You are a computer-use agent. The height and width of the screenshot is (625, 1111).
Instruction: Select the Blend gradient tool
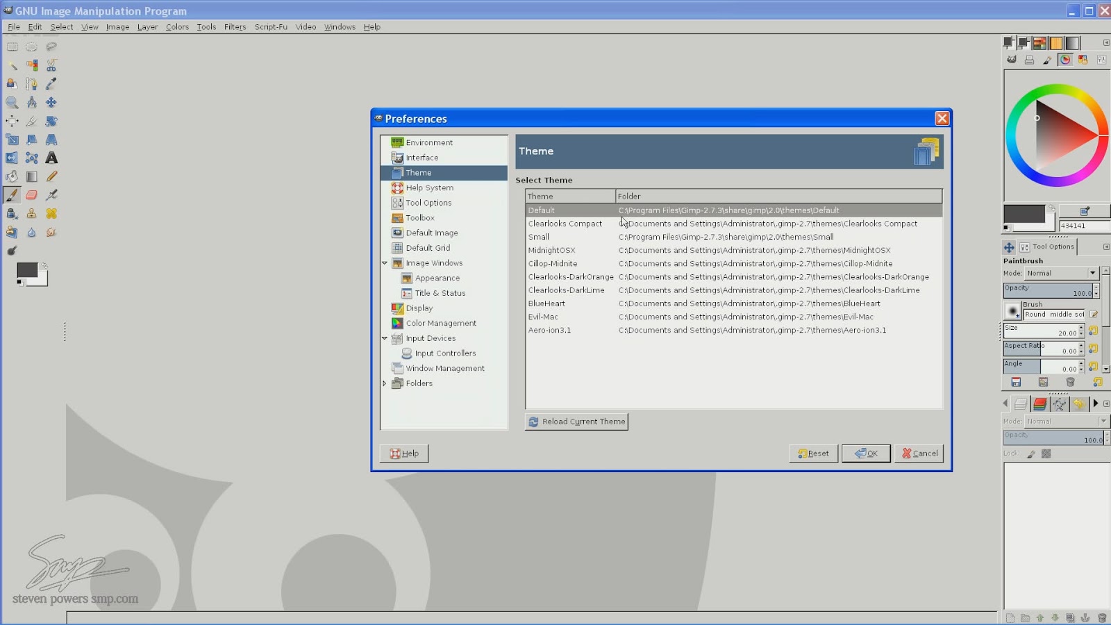pos(32,176)
